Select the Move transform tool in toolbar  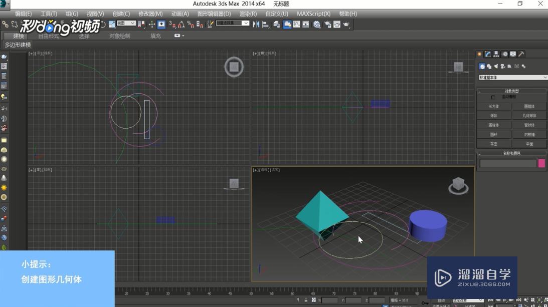click(x=152, y=24)
